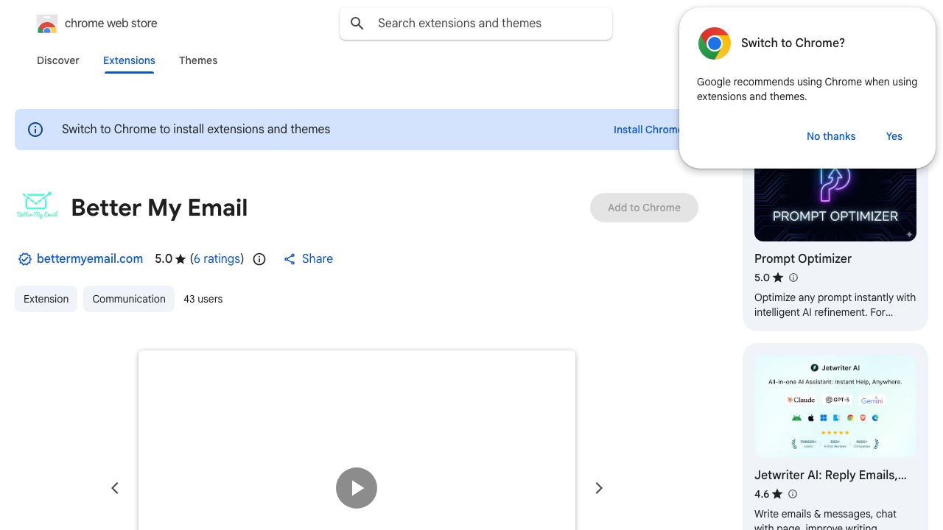Click the Better My Email logo icon
Screen dimensions: 943x530
37,205
